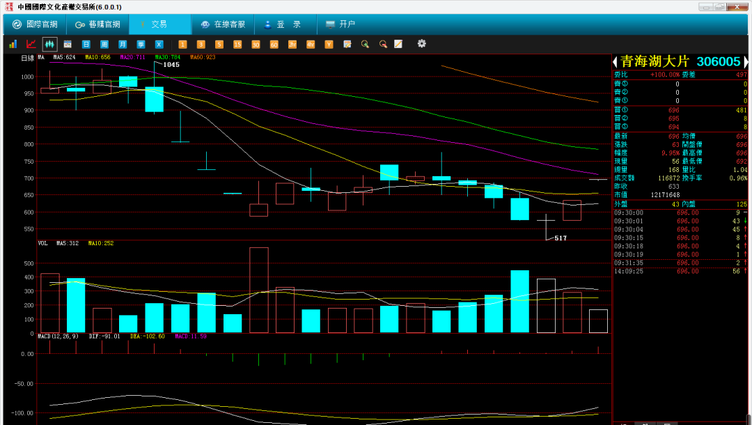The height and width of the screenshot is (425, 752).
Task: Open the 藝購官網 tab
Action: 98,24
